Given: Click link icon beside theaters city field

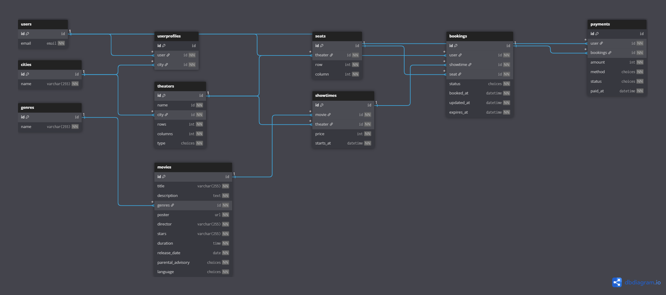Looking at the screenshot, I should pos(166,115).
